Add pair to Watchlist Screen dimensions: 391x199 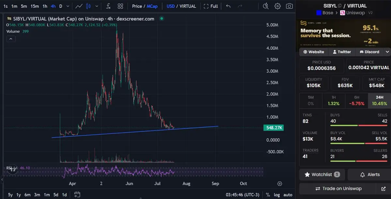pos(322,175)
